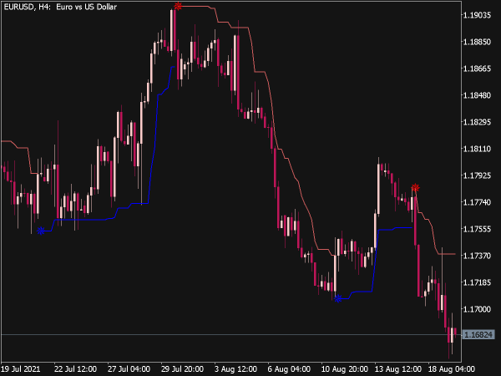Image resolution: width=501 pixels, height=376 pixels.
Task: Click the blue star marker near 19 Jul
Action: click(41, 231)
